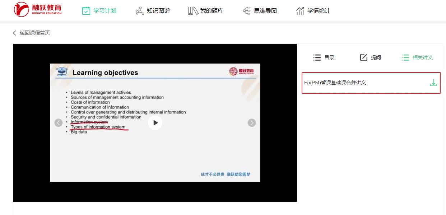Image resolution: width=446 pixels, height=215 pixels.
Task: Click the 返回课程首页 link
Action: point(35,33)
